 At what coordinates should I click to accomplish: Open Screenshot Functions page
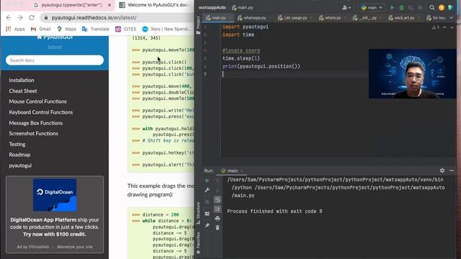coord(34,134)
